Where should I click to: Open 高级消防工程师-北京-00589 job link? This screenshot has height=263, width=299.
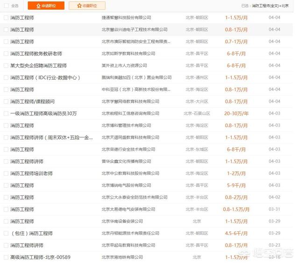(x=40, y=257)
